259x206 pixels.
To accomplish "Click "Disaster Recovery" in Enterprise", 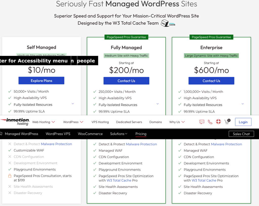I will pos(198,193).
